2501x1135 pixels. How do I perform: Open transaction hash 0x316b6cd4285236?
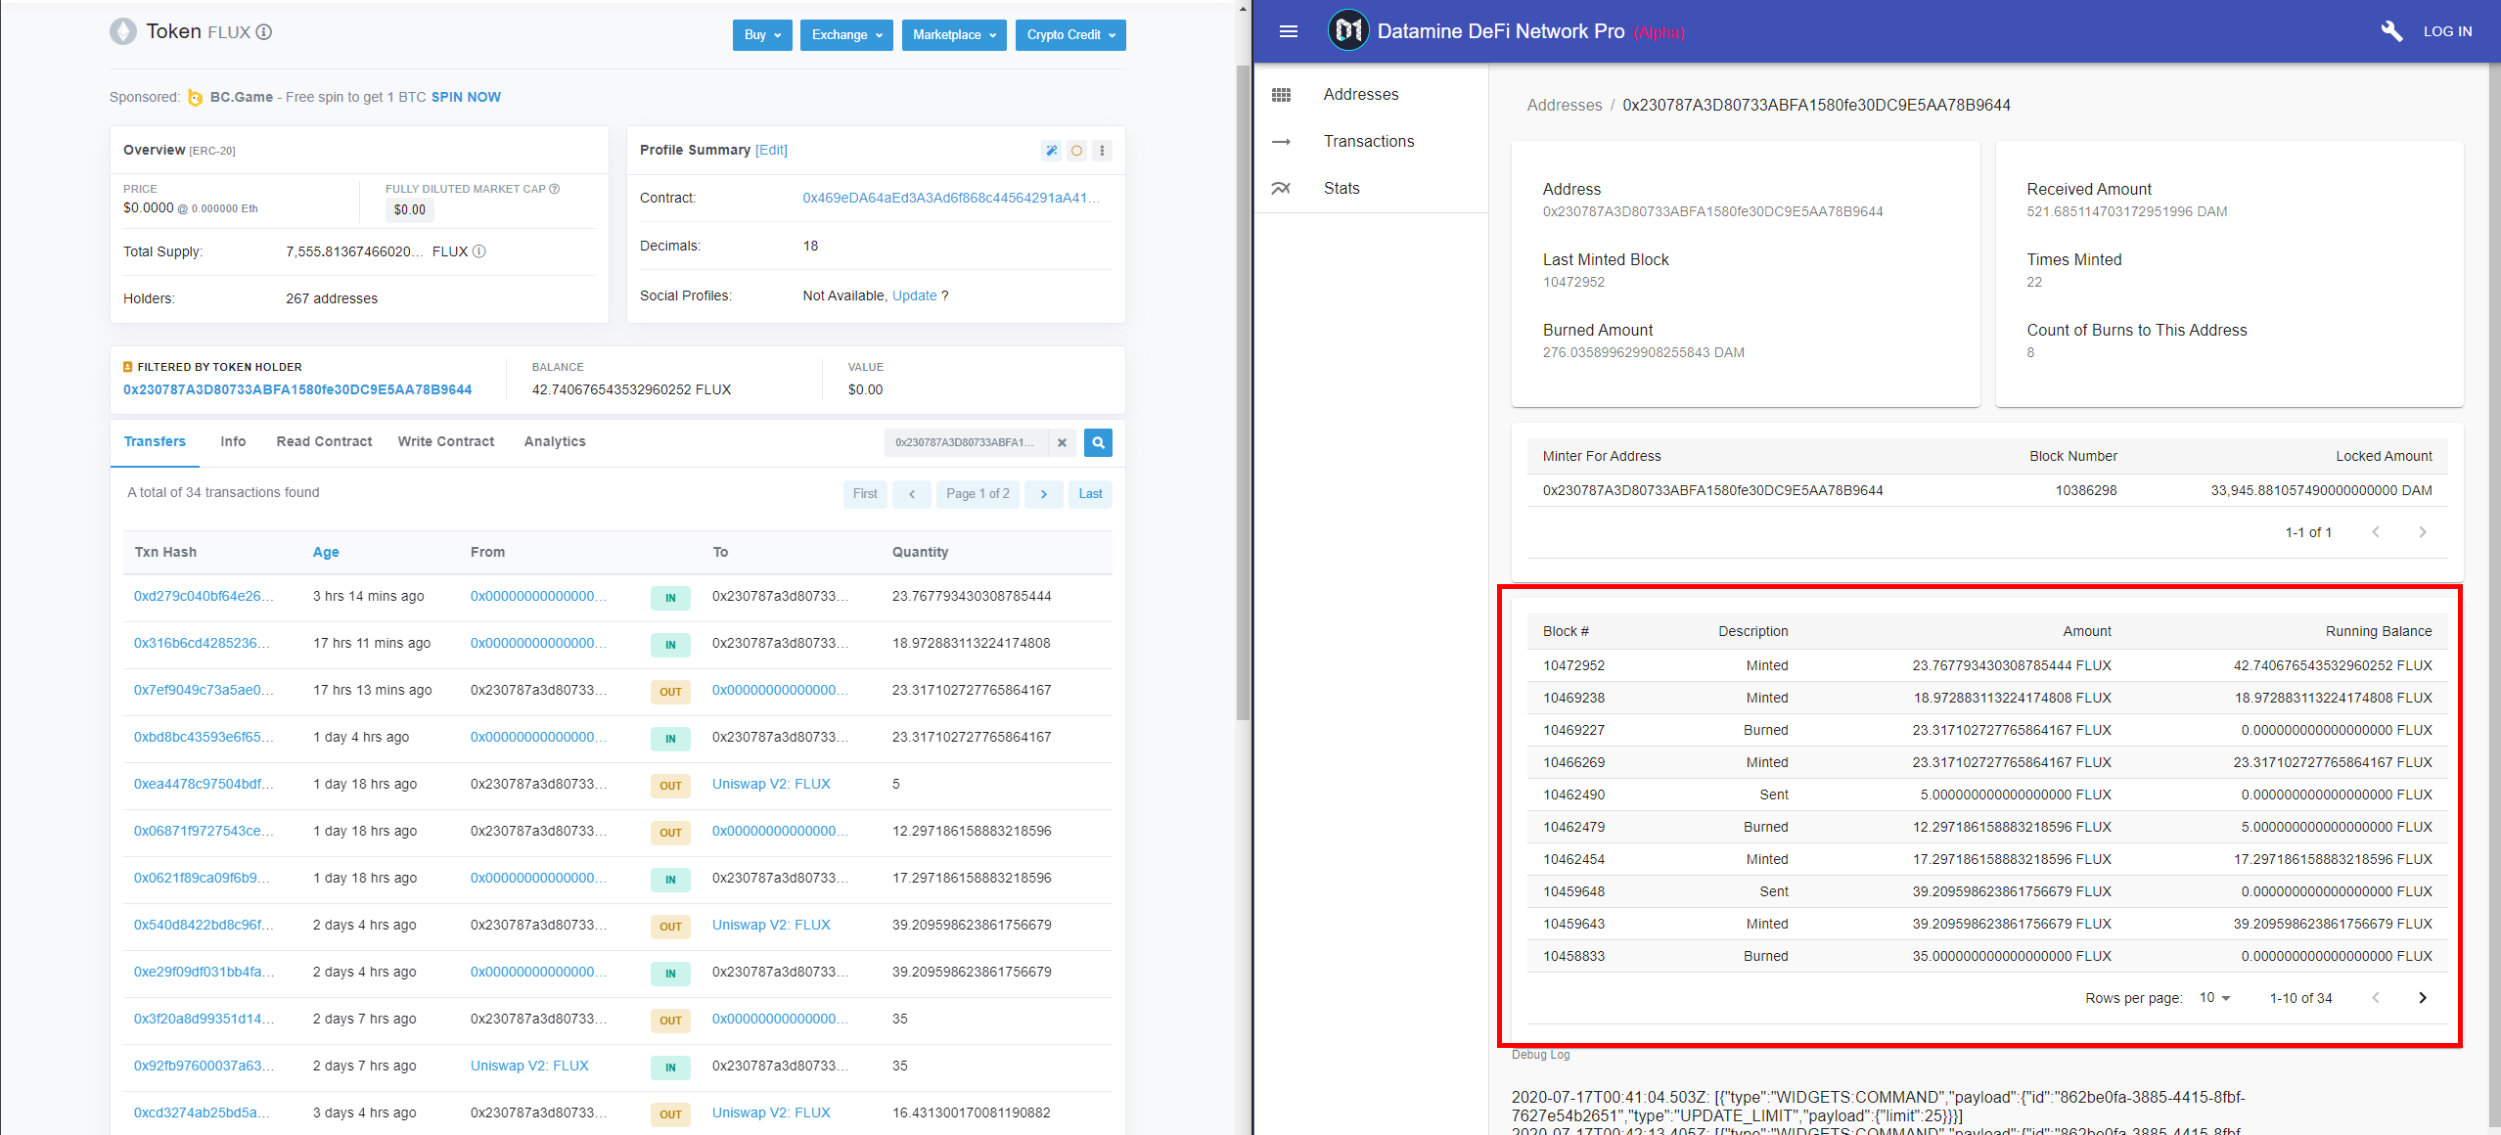point(202,643)
